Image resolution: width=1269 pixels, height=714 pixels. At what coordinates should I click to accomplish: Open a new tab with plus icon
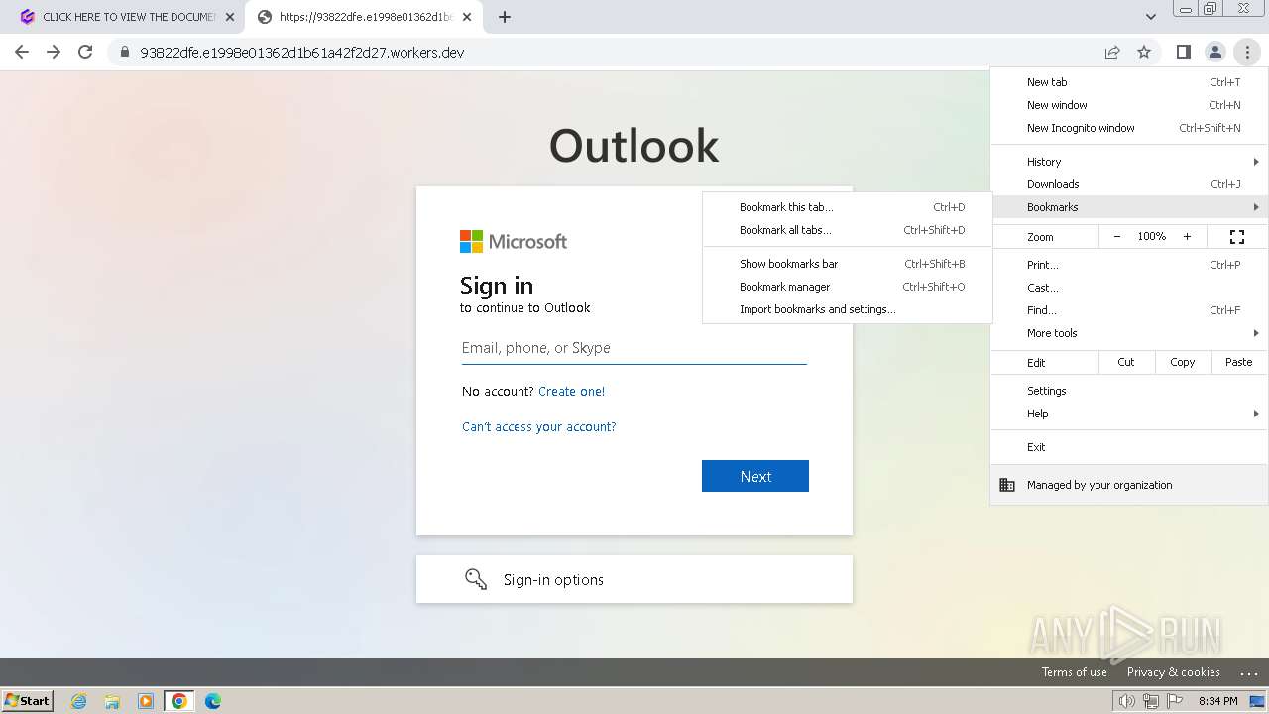point(505,17)
